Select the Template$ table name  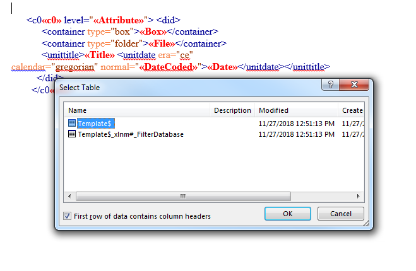coord(96,124)
